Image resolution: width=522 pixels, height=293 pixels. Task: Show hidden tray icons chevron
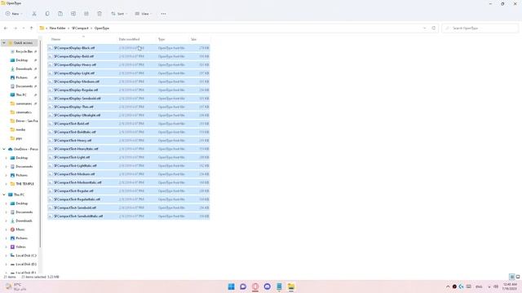[x=448, y=286]
